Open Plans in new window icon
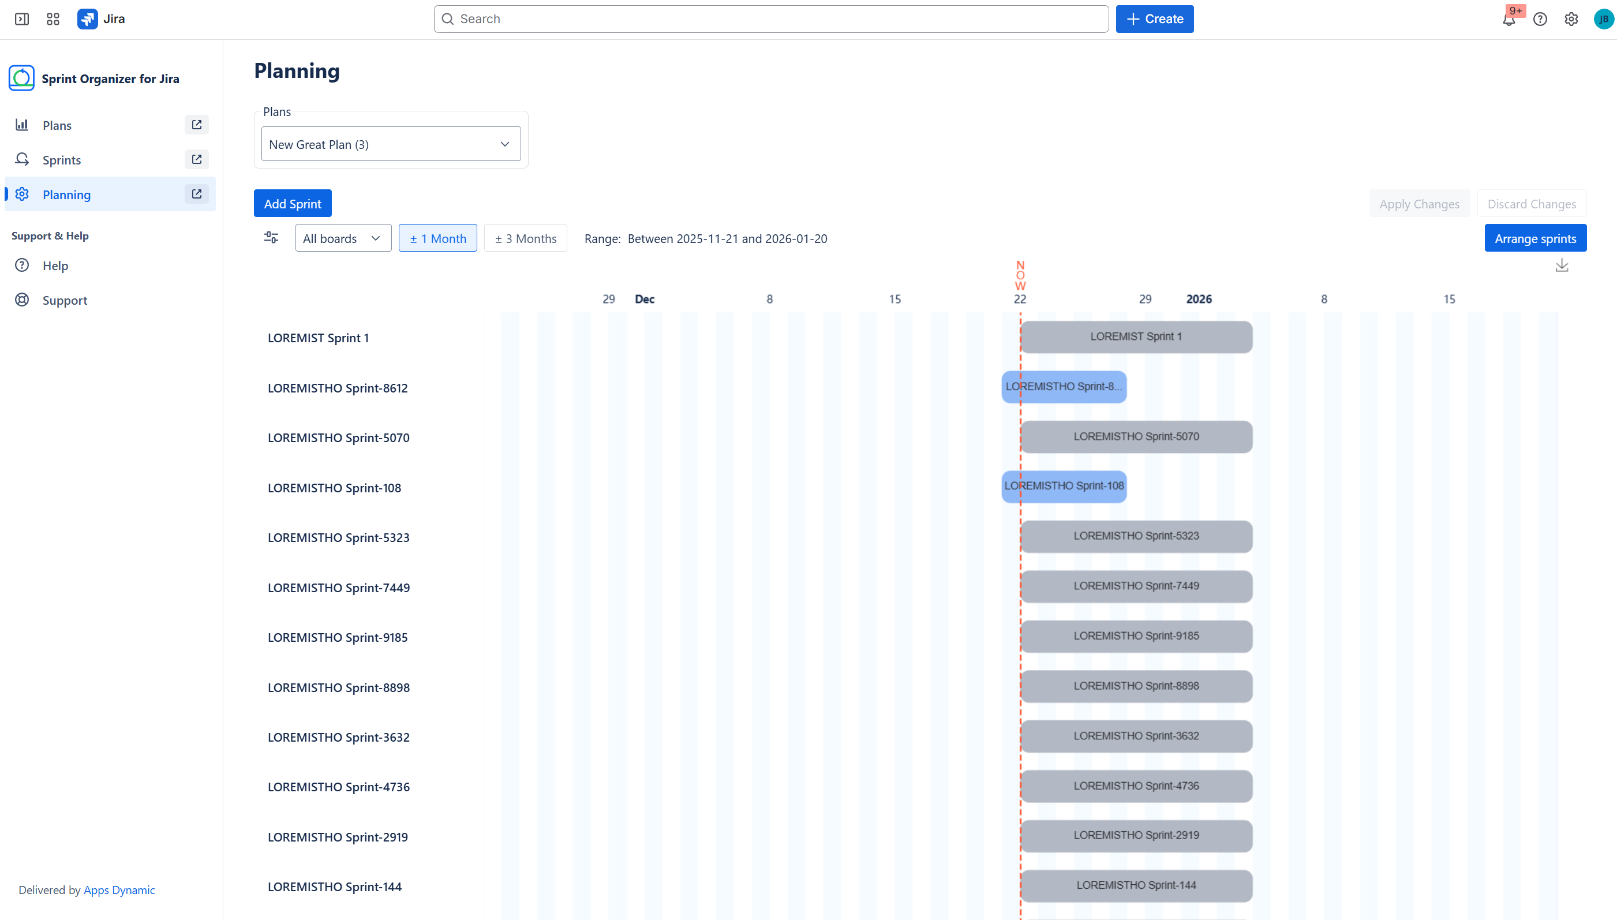This screenshot has height=920, width=1617. pos(196,125)
